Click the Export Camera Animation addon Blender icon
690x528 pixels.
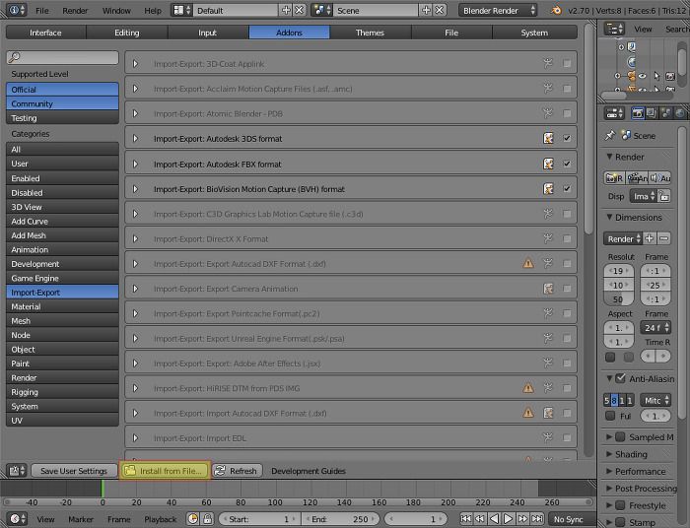548,289
